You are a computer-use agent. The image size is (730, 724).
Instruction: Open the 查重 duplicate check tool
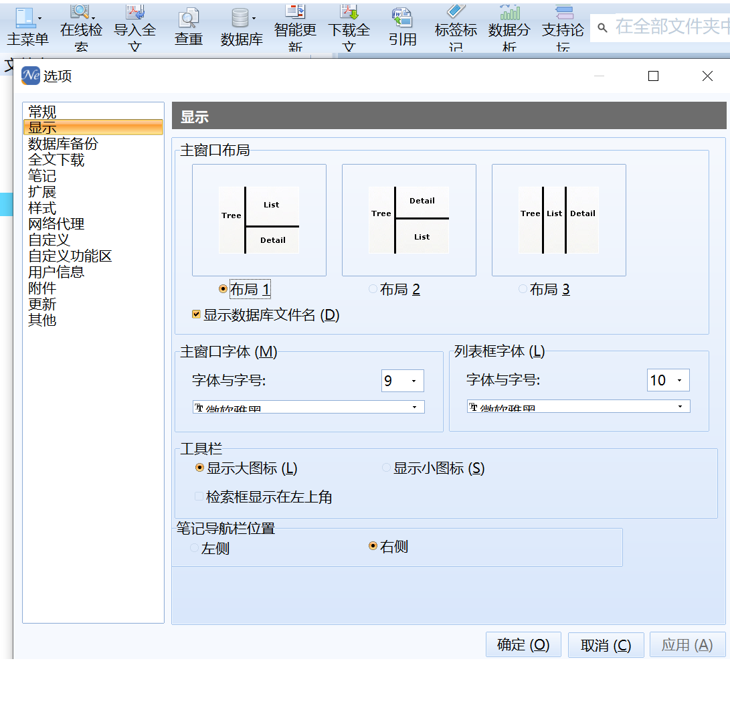[x=189, y=20]
